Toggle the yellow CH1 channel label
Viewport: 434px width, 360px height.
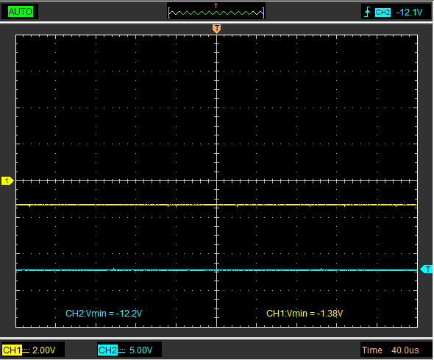(12, 350)
